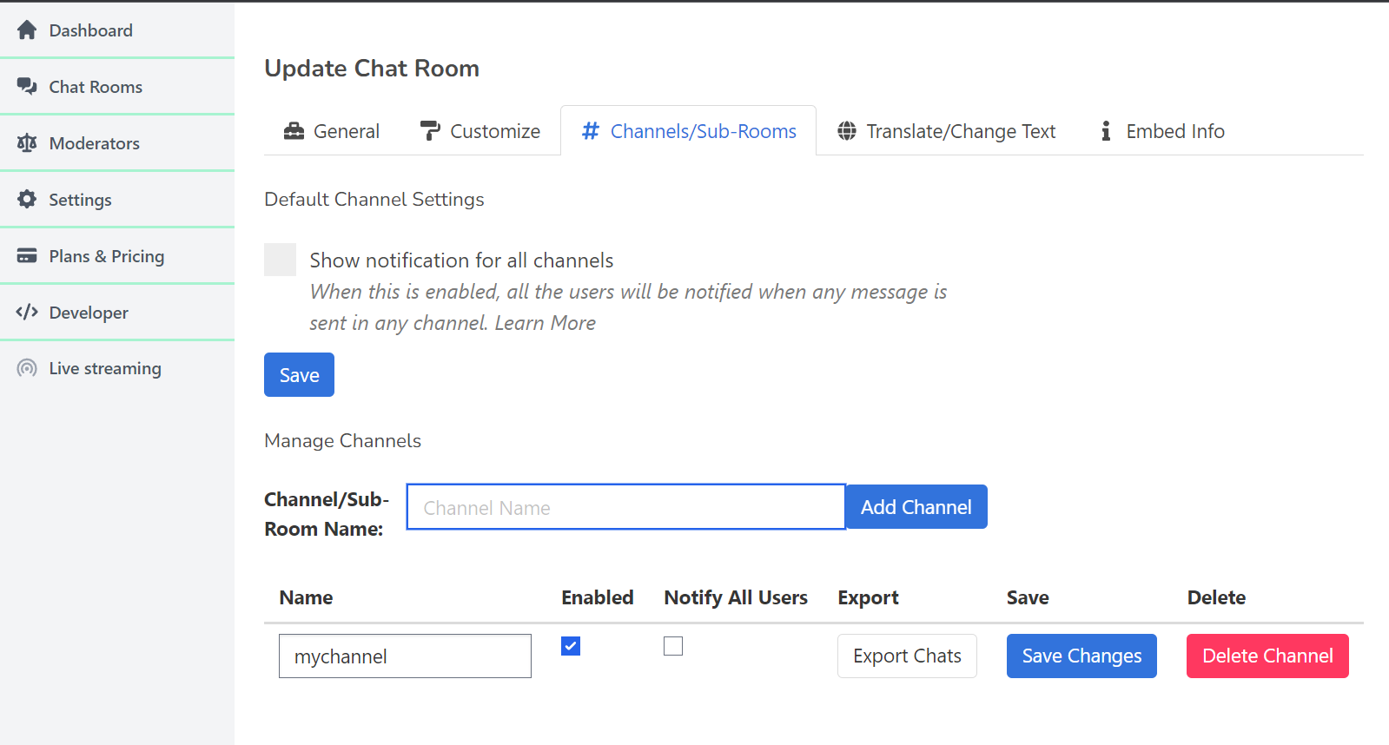Open Dashboard from the sidebar
Viewport: 1389px width, 745px height.
tap(117, 30)
